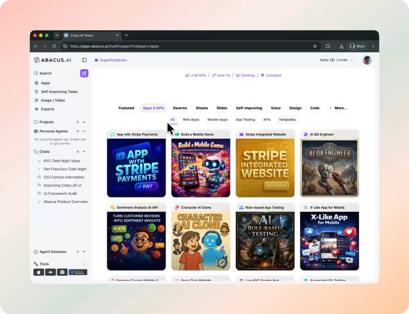The height and width of the screenshot is (314, 409).
Task: Switch to the Self-Improving category tab
Action: tap(249, 108)
